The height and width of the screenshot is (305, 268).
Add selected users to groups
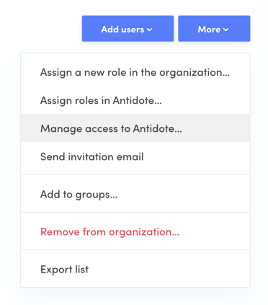[135, 194]
